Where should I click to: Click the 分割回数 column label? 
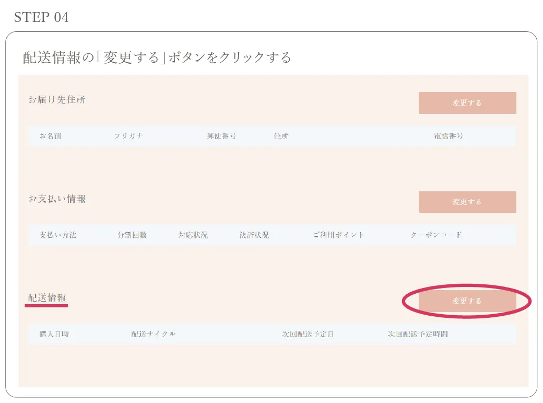[x=133, y=235]
